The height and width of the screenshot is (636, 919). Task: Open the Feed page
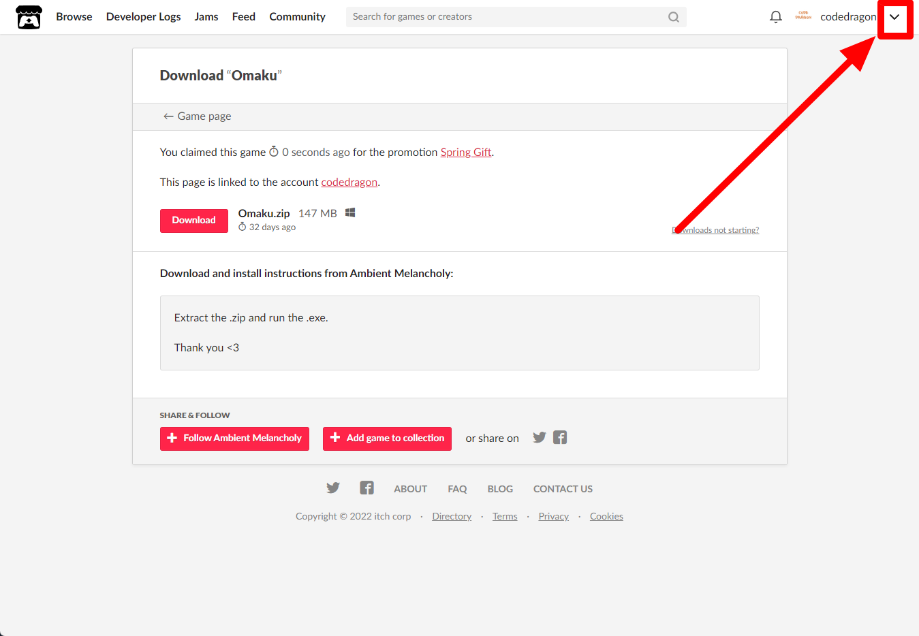click(x=244, y=17)
